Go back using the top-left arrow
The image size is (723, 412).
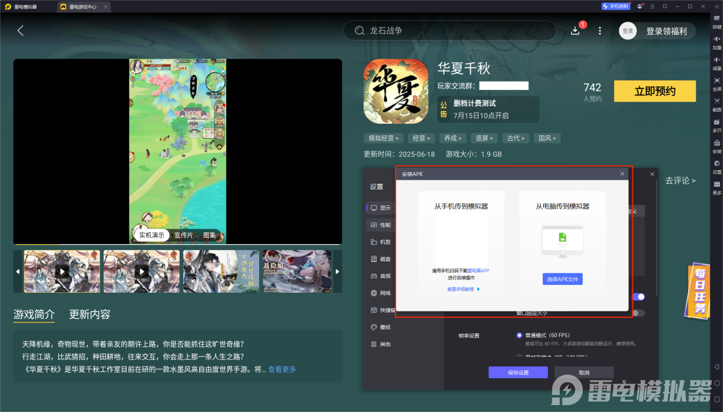21,31
